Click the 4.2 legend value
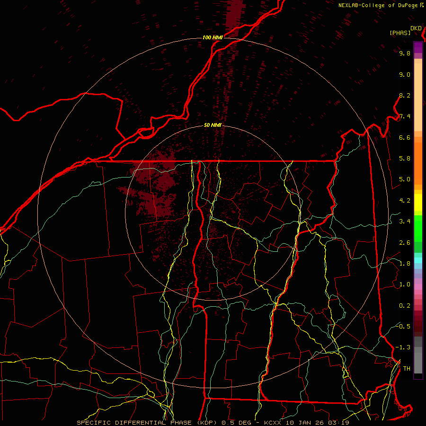Screen dimensions: 426x426 click(405, 201)
